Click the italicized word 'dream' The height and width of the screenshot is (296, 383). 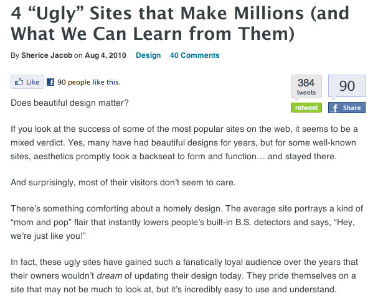(110, 275)
